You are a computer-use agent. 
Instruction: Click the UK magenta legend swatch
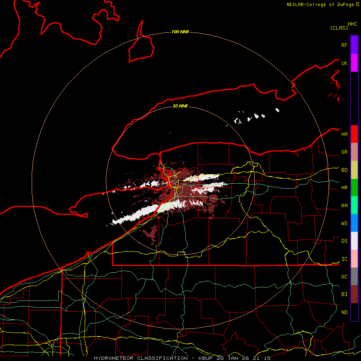coord(354,63)
